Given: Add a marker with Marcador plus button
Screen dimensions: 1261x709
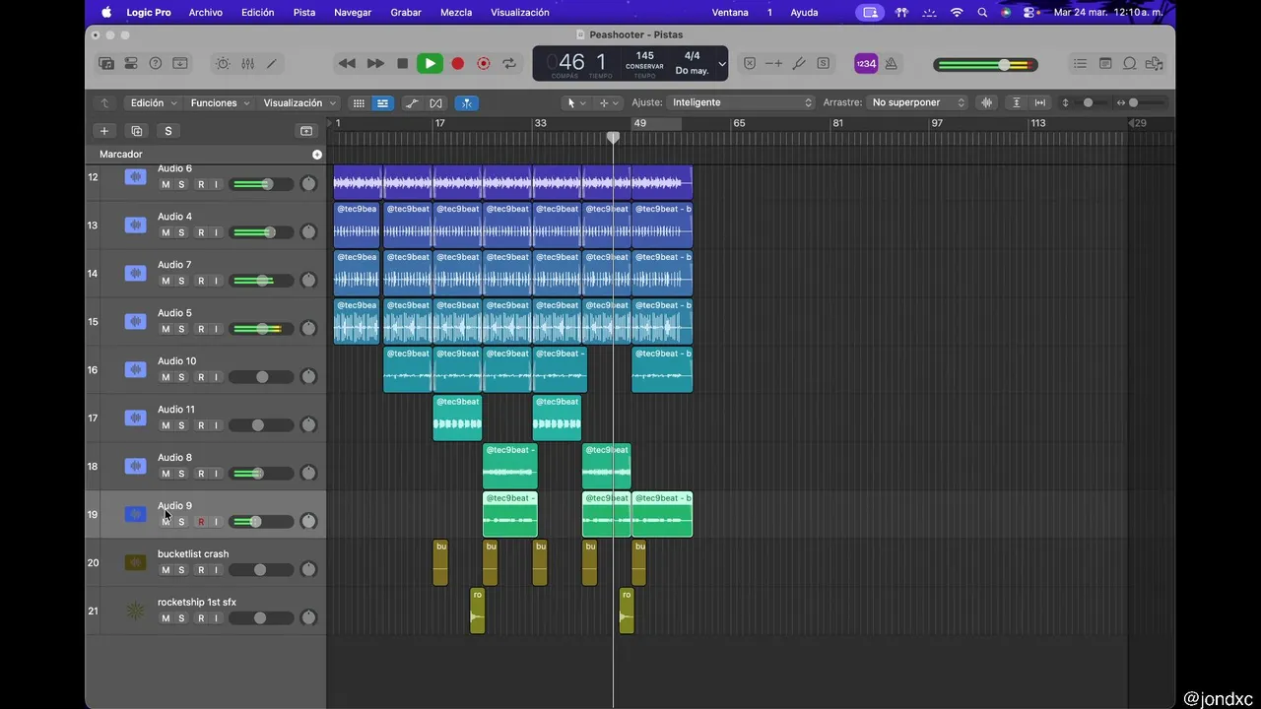Looking at the screenshot, I should coord(317,155).
